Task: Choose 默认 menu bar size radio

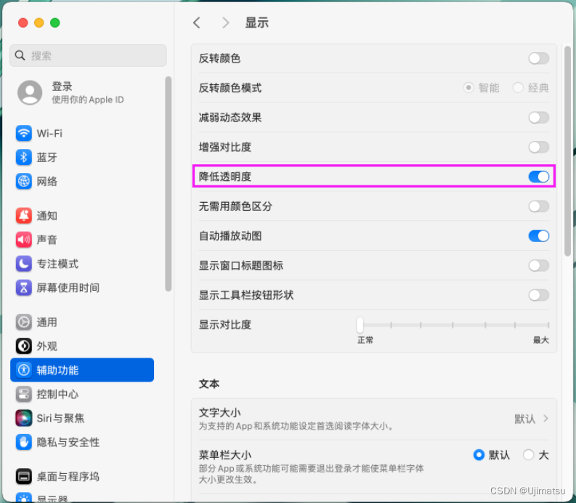Action: (479, 455)
